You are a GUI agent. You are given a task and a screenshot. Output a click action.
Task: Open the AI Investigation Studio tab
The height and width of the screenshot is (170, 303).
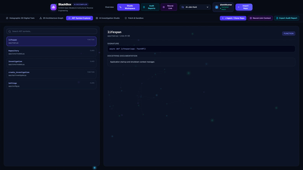[108, 18]
